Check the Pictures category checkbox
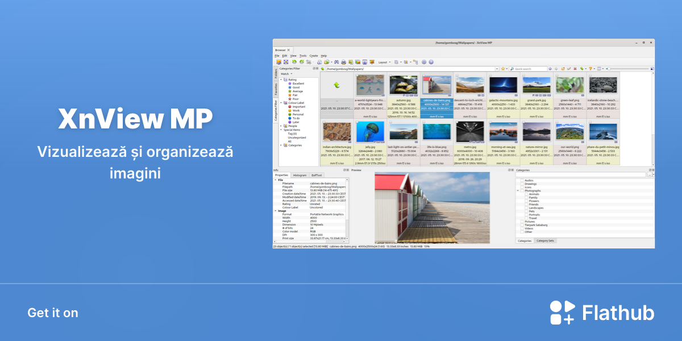 pos(522,221)
